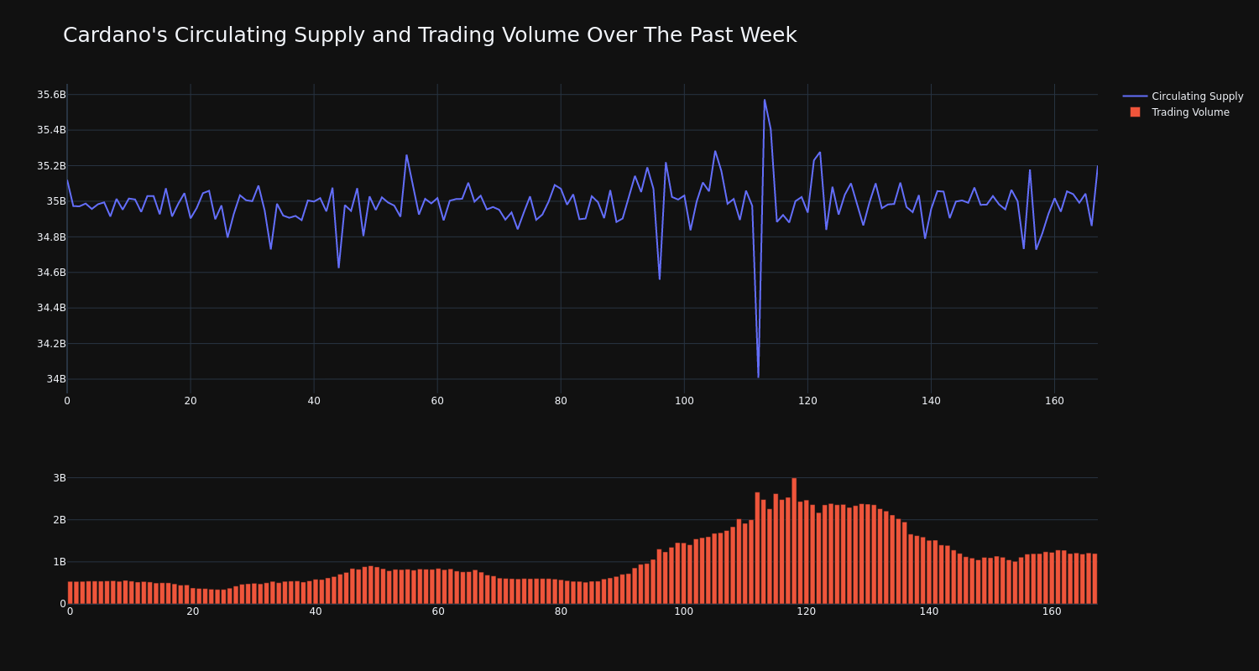Click the supply peak near 35.6B

(x=765, y=100)
